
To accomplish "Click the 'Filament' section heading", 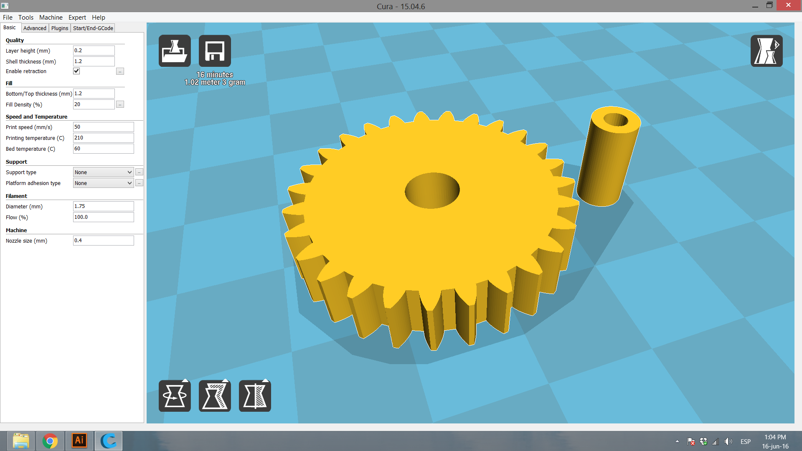I will [16, 196].
